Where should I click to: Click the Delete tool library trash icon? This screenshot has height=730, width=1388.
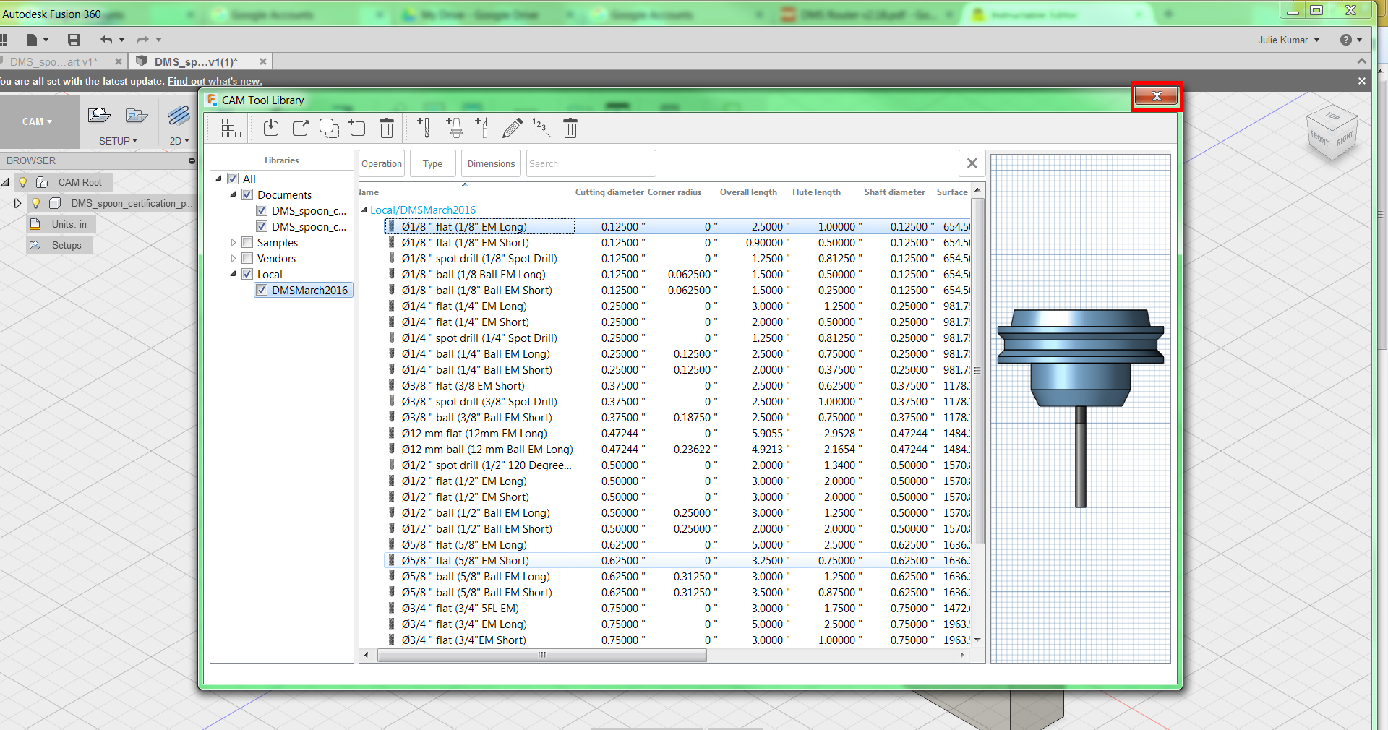coord(387,129)
